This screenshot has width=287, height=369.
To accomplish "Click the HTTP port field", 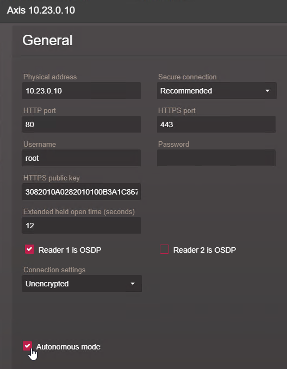I will 82,124.
